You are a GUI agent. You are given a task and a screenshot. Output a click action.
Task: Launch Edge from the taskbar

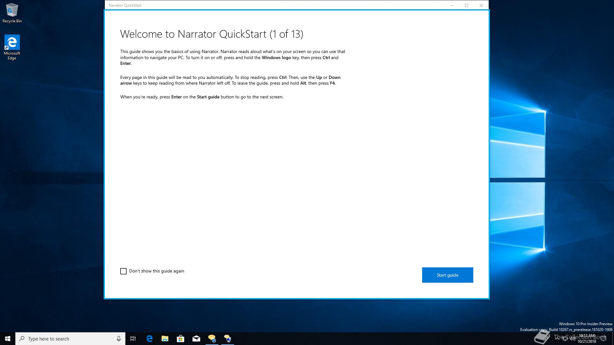click(149, 339)
